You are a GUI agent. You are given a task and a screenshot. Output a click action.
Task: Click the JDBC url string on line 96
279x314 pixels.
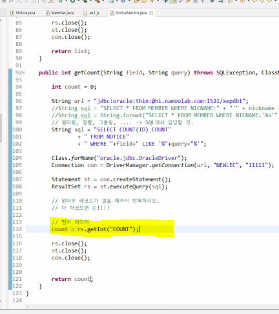pyautogui.click(x=169, y=101)
